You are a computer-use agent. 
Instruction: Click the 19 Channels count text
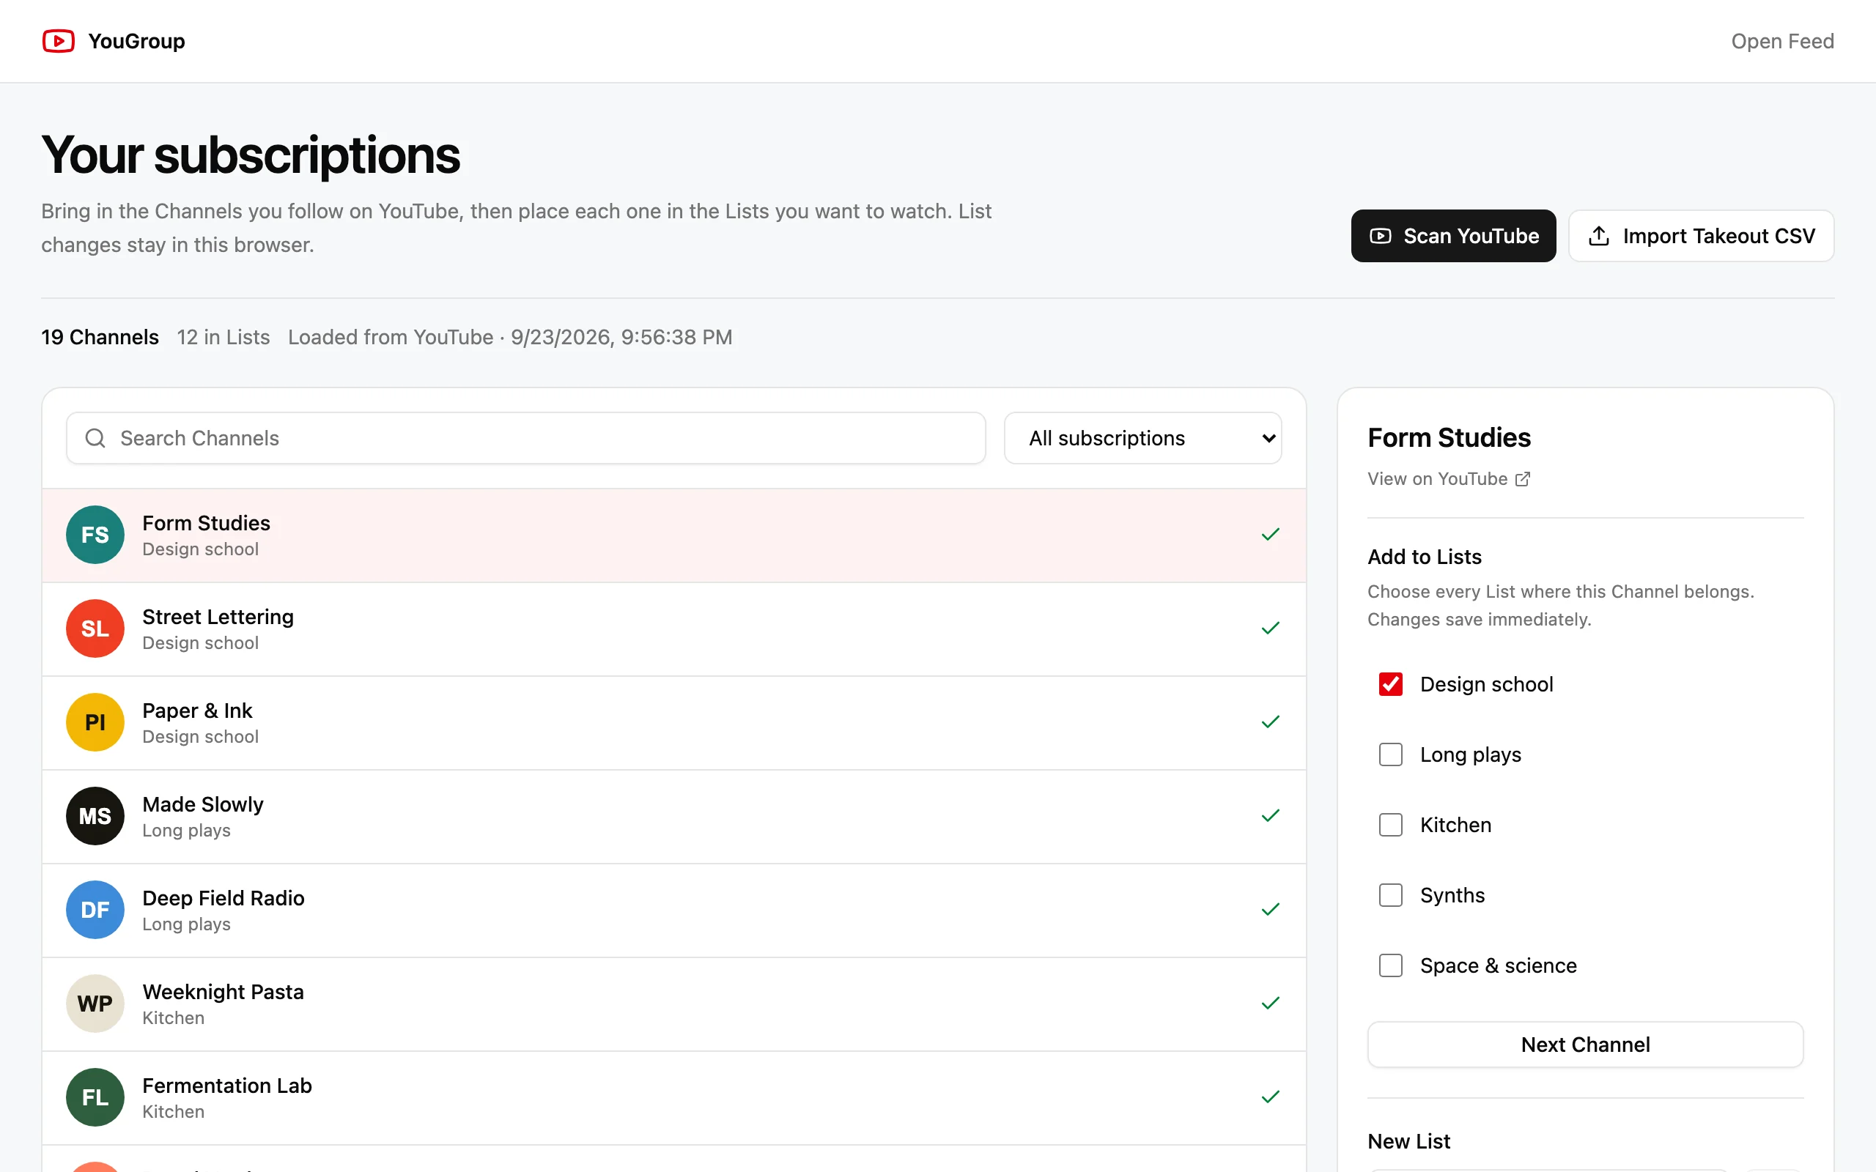100,337
